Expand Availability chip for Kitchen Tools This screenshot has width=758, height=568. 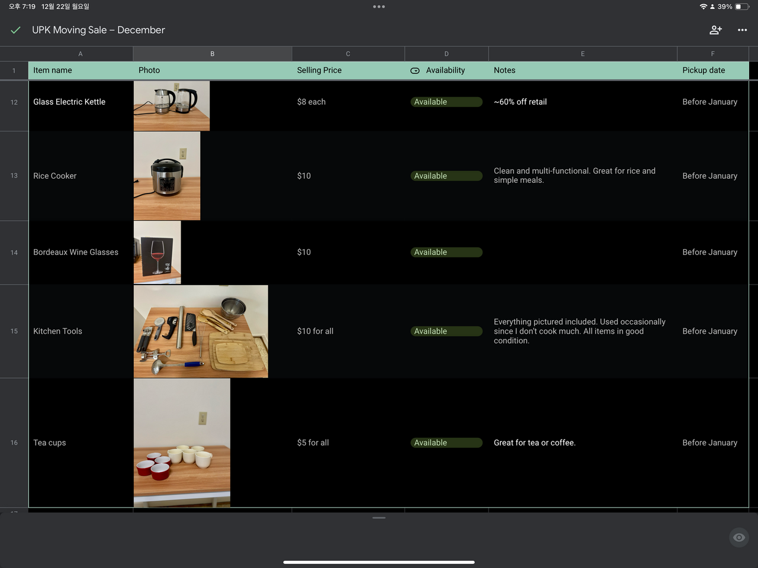(446, 332)
